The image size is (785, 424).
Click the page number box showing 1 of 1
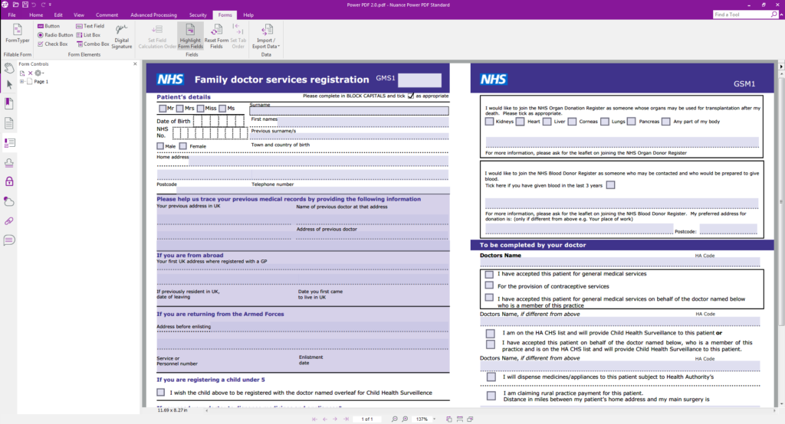pos(367,419)
